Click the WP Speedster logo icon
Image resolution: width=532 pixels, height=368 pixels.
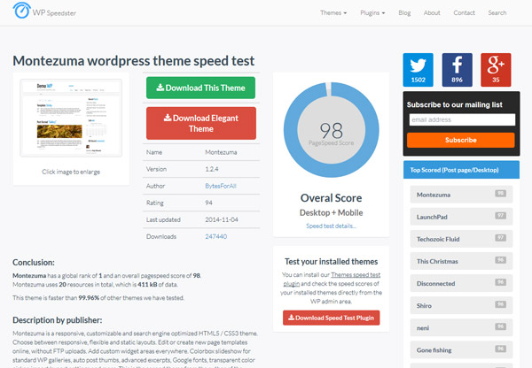point(21,10)
